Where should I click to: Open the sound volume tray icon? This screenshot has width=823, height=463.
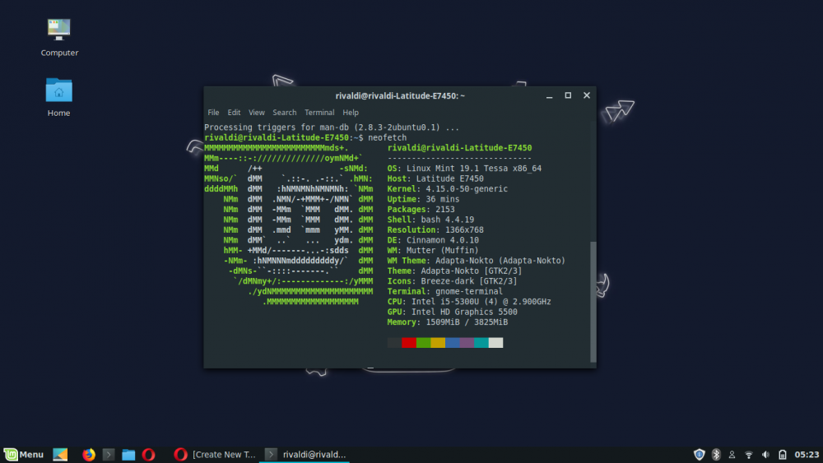[765, 454]
